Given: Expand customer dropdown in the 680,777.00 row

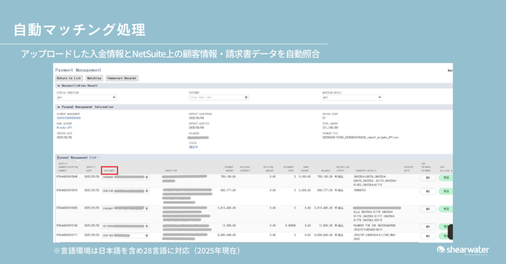Looking at the screenshot, I should pyautogui.click(x=147, y=191).
